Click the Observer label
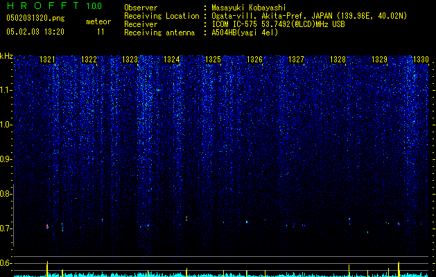The width and height of the screenshot is (436, 277). click(x=141, y=8)
